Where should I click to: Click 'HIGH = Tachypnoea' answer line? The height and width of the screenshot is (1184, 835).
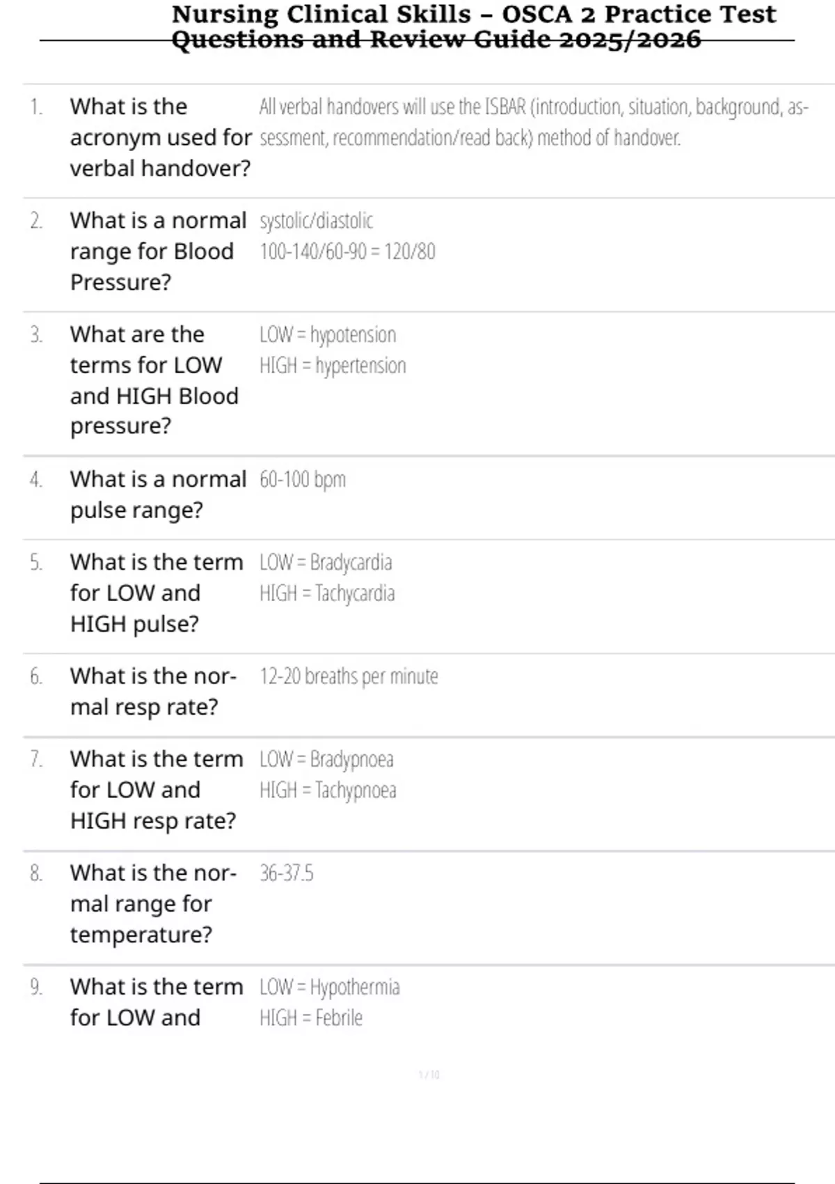(328, 790)
